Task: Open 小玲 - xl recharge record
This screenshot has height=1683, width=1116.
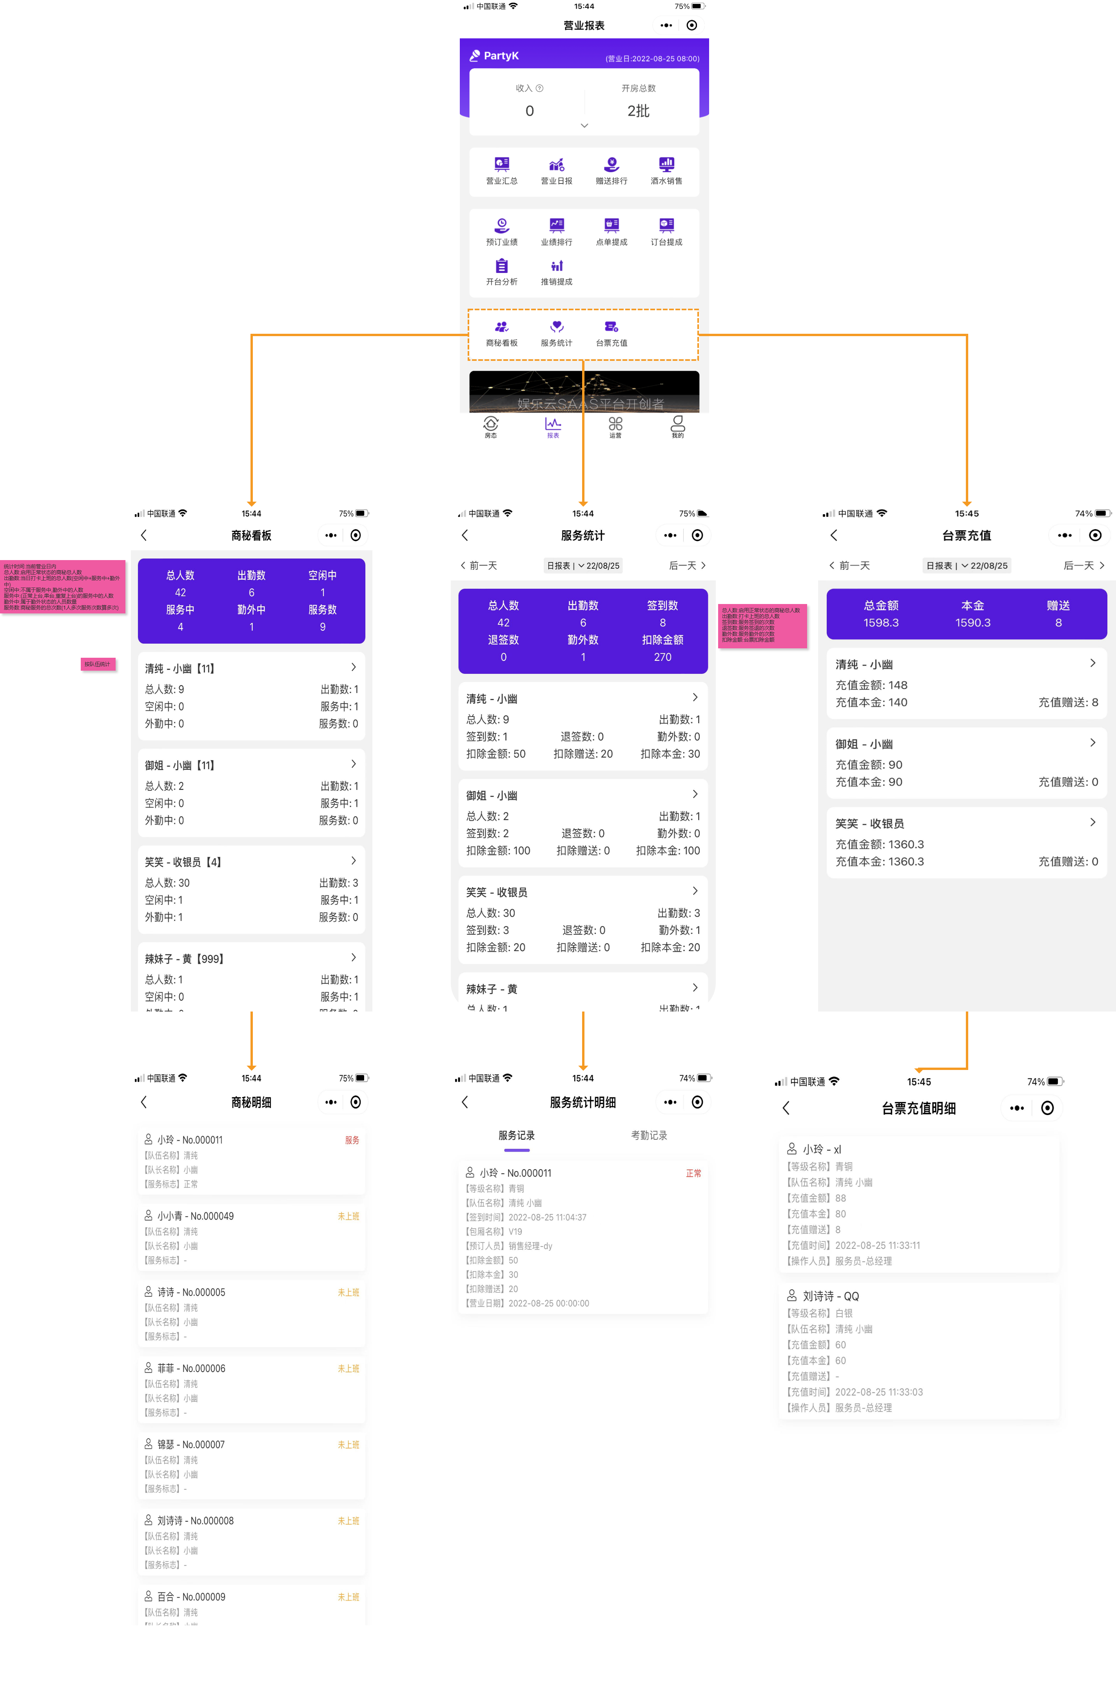Action: [919, 1204]
